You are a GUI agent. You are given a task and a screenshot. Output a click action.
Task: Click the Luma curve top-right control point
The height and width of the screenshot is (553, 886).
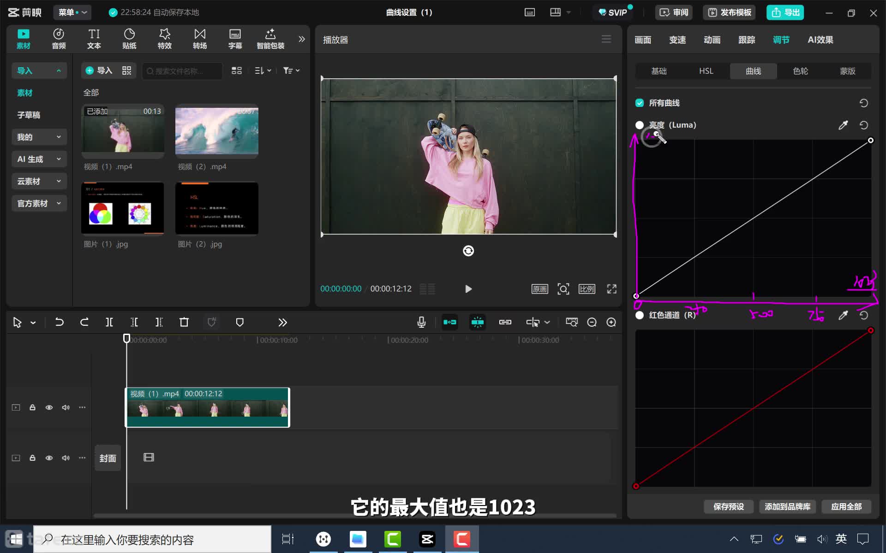pyautogui.click(x=871, y=140)
